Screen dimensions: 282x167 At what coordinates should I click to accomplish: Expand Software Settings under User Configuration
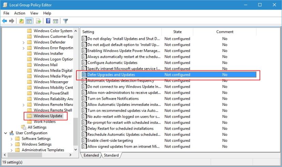(12, 139)
